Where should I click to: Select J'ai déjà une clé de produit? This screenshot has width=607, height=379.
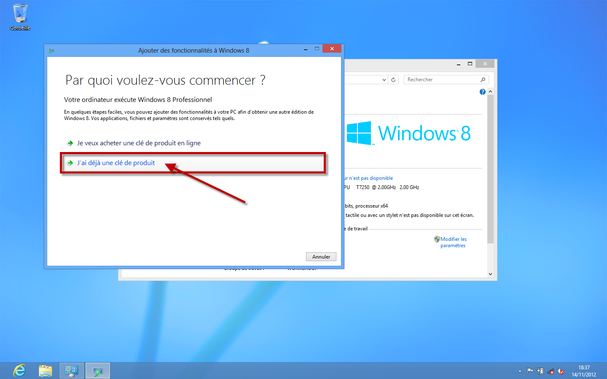pyautogui.click(x=194, y=163)
